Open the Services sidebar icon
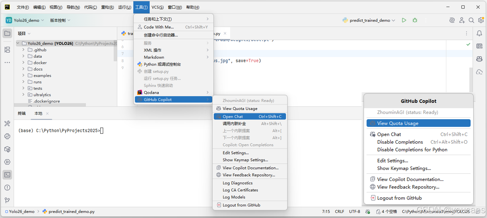Image resolution: width=487 pixels, height=218 pixels. (x=7, y=162)
